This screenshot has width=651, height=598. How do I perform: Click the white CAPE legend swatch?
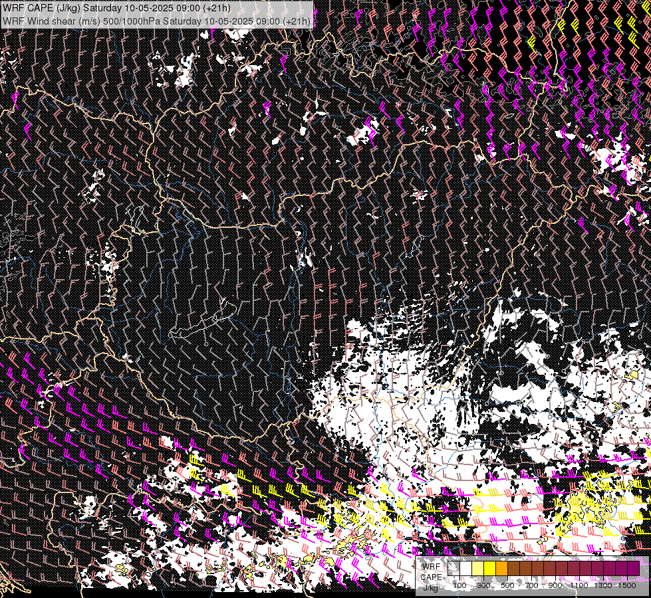[466, 568]
